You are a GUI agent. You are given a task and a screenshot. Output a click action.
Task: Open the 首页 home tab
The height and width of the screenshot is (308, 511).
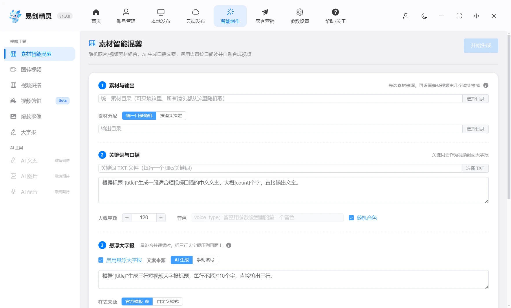pos(96,16)
